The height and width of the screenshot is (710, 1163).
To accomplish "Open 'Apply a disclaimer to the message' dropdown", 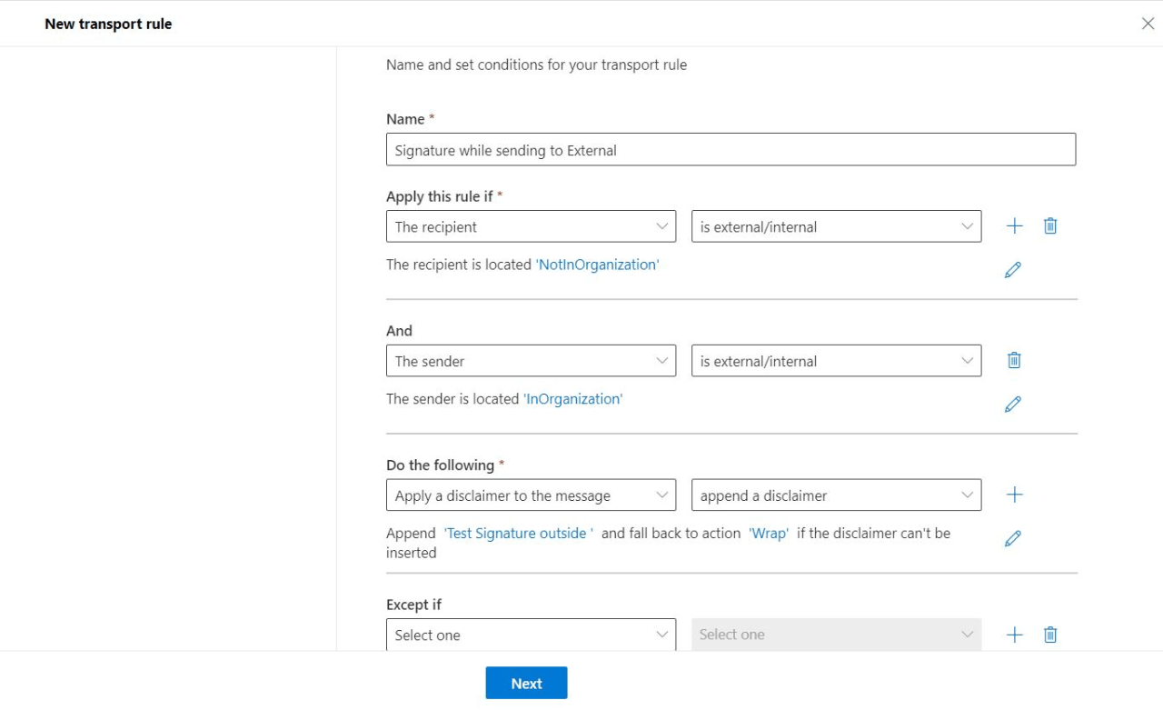I will (531, 495).
